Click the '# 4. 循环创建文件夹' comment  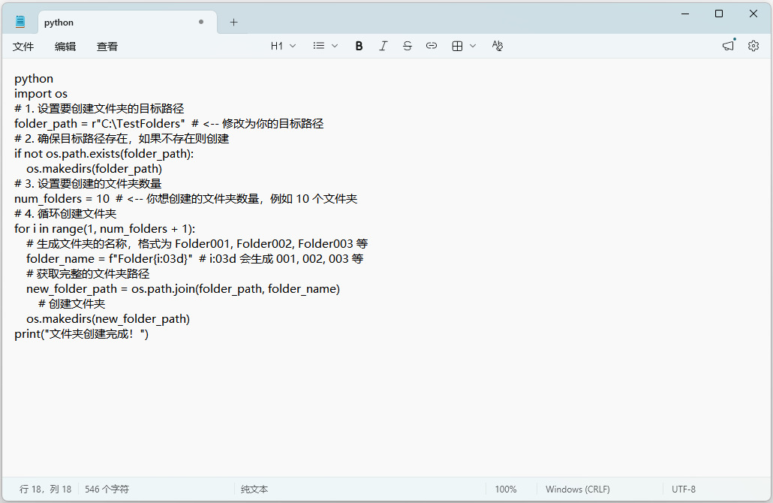[x=65, y=214]
